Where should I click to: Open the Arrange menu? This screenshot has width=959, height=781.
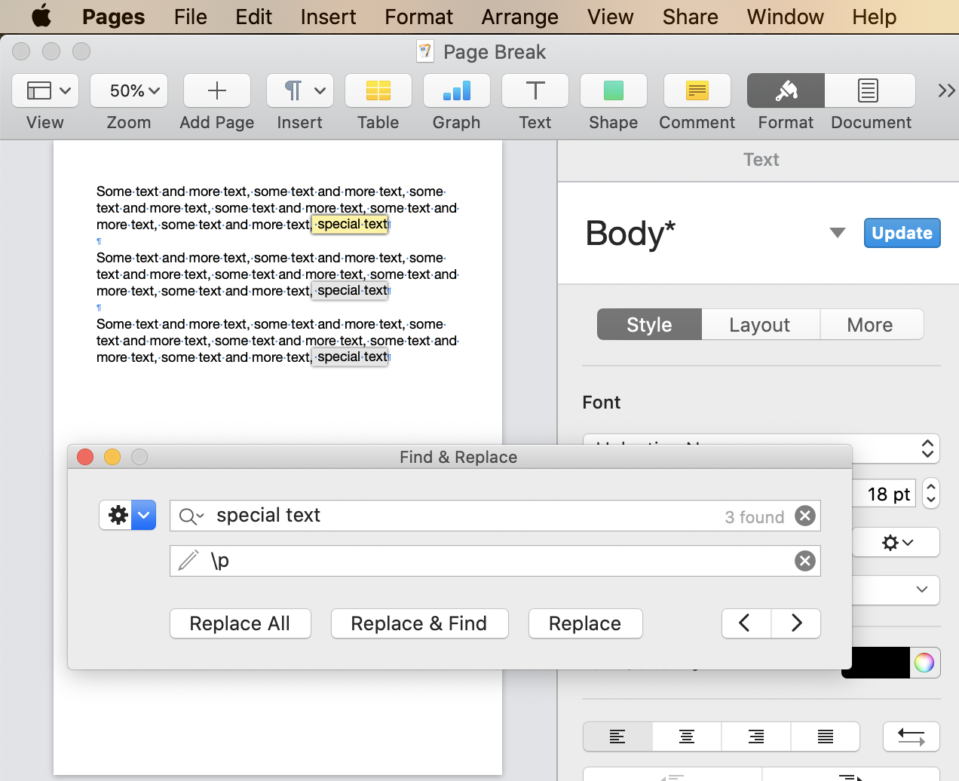point(519,17)
